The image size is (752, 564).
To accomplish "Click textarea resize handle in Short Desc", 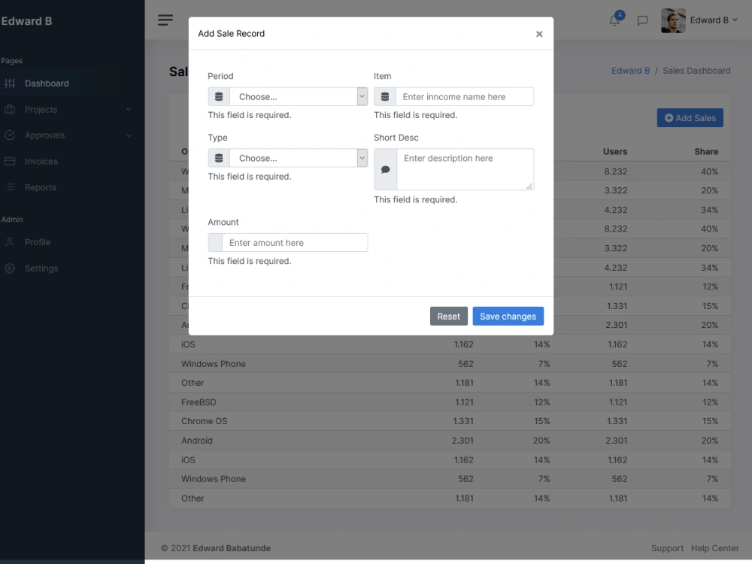I will click(529, 186).
